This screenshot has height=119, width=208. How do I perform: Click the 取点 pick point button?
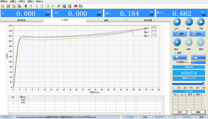click(180, 112)
